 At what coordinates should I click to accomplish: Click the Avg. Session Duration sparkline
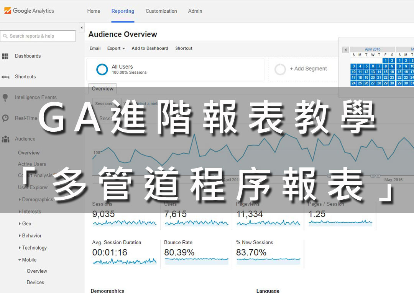click(125, 262)
